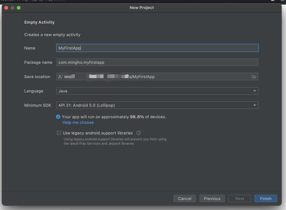
Task: Close the New Project window with red button
Action: [x=6, y=8]
